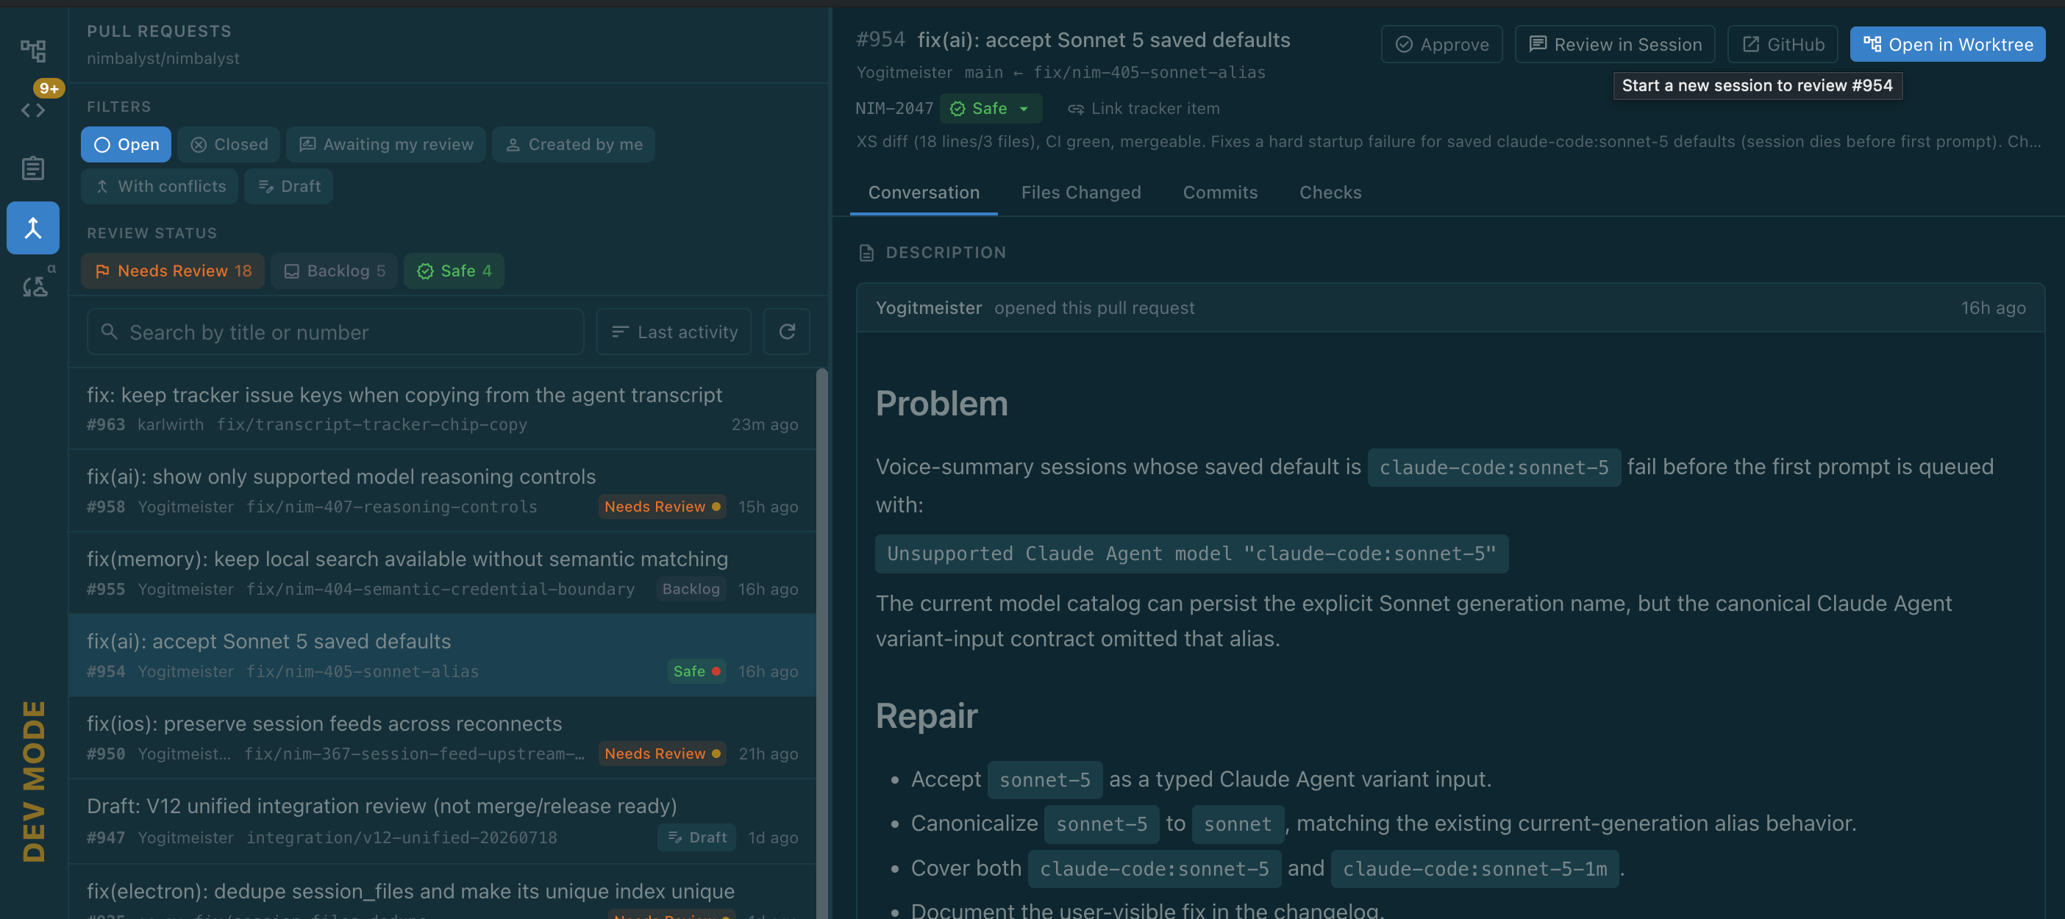Viewport: 2065px width, 919px height.
Task: Switch to the Checks tab
Action: pyautogui.click(x=1330, y=193)
